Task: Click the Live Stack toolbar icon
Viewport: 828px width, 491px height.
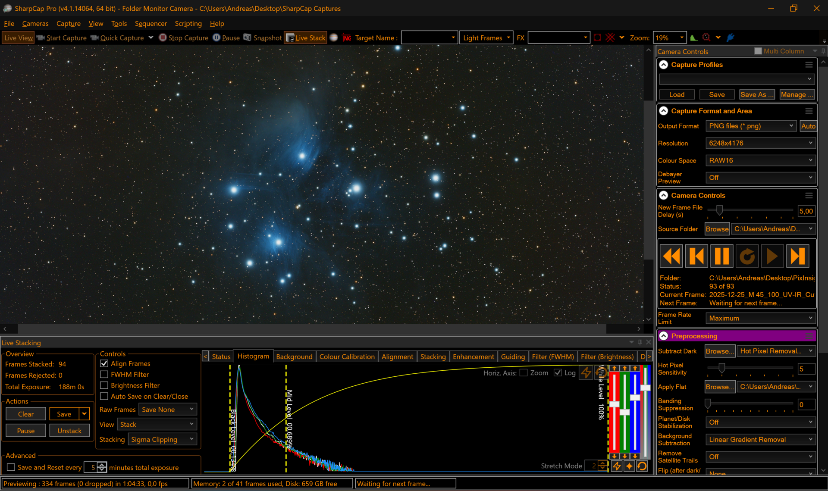Action: coord(290,38)
